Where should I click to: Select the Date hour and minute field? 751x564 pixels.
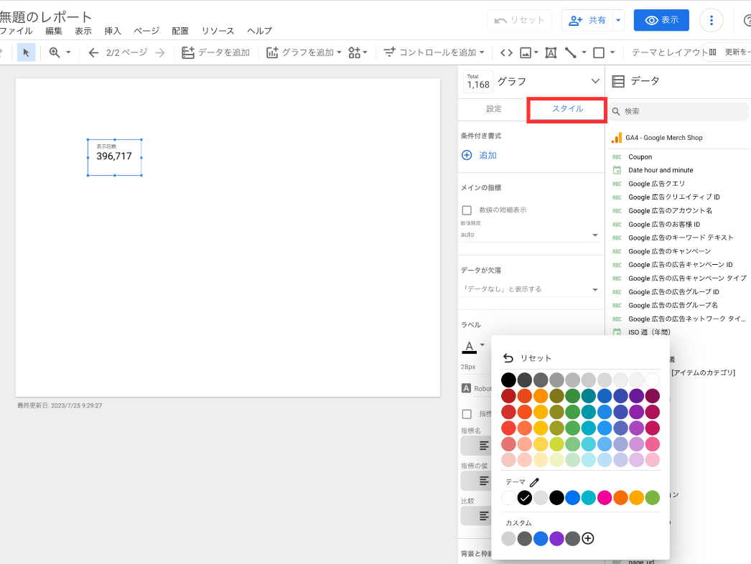point(661,170)
